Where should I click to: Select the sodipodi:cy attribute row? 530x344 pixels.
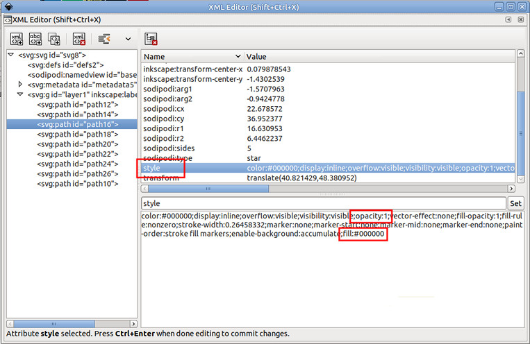pyautogui.click(x=328, y=119)
